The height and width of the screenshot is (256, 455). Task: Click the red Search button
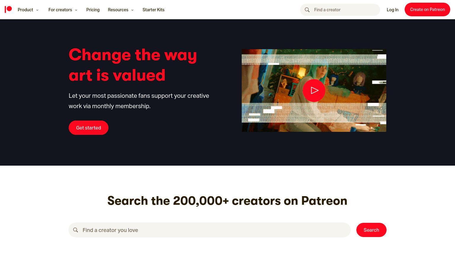coord(371,230)
